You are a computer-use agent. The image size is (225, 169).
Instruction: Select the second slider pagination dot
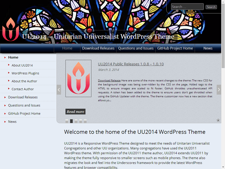[71, 121]
